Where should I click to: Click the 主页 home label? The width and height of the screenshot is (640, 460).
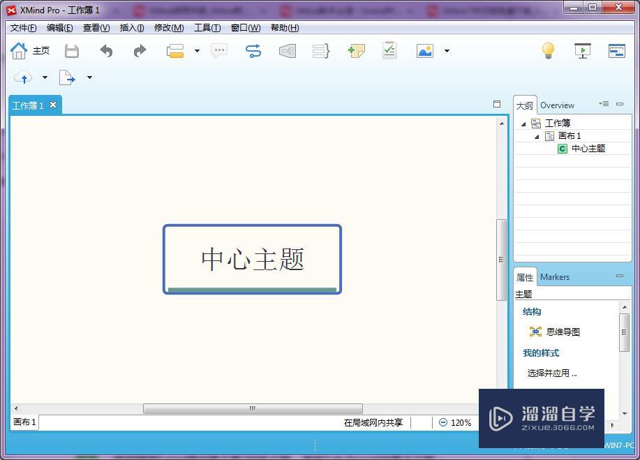40,51
